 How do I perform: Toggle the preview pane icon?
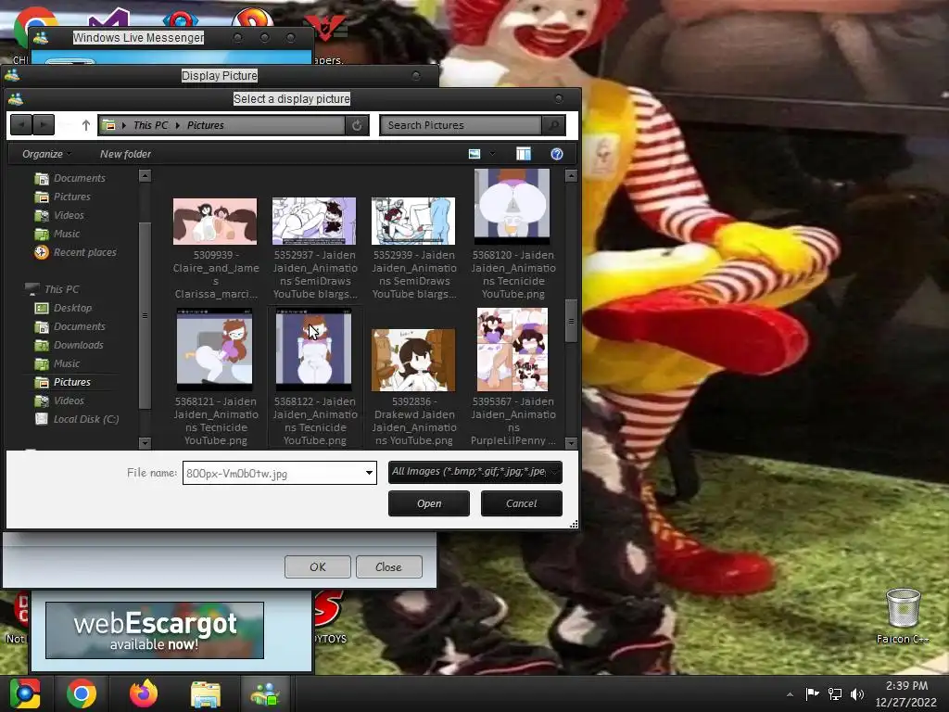coord(524,154)
